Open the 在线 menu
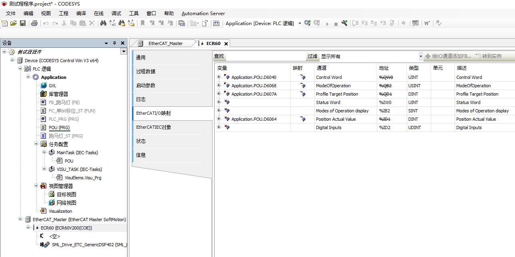This screenshot has height=257, width=515. coord(99,13)
